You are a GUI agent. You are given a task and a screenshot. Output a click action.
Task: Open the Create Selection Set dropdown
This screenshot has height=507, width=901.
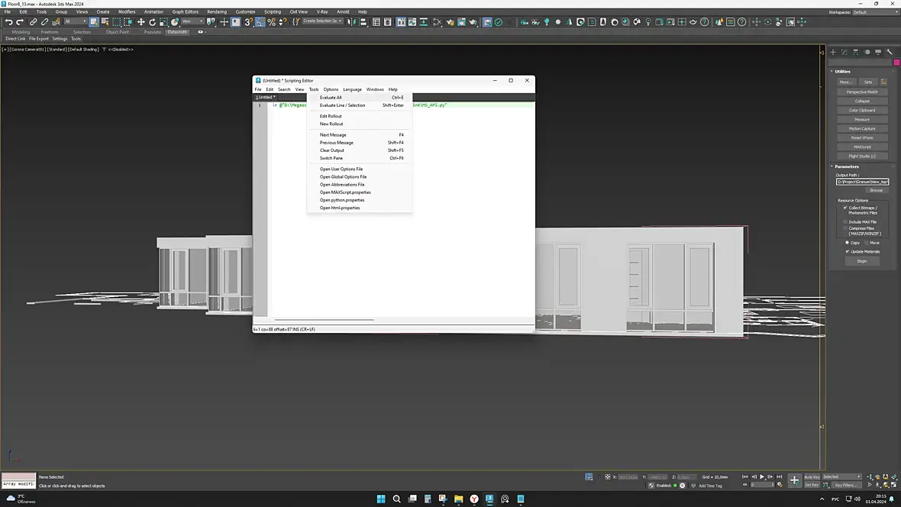323,21
